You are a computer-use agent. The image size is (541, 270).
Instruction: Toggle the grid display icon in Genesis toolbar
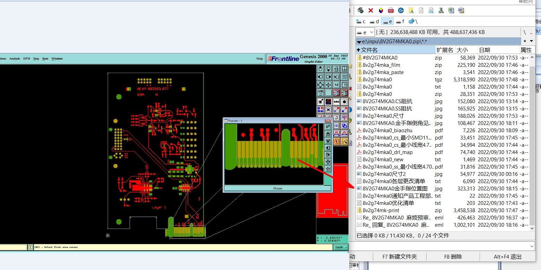point(328,92)
